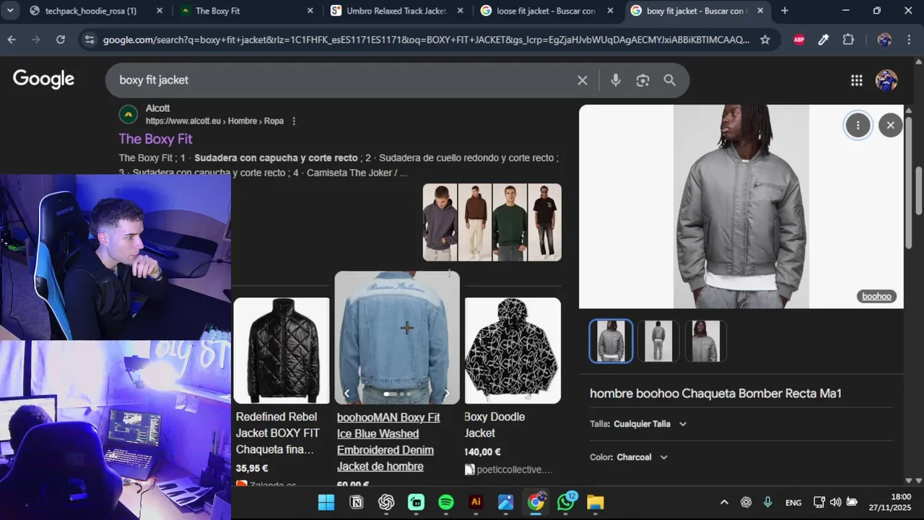Open the clock and date panel
Screen dimensions: 924x520
[889, 502]
